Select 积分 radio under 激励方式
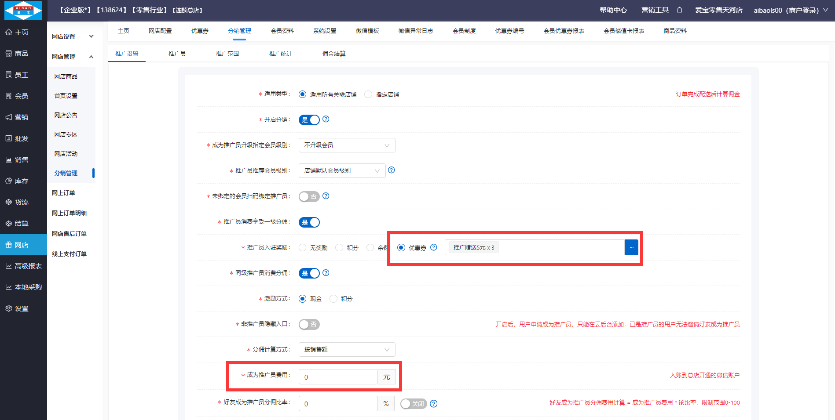Viewport: 835px width, 420px height. 333,299
